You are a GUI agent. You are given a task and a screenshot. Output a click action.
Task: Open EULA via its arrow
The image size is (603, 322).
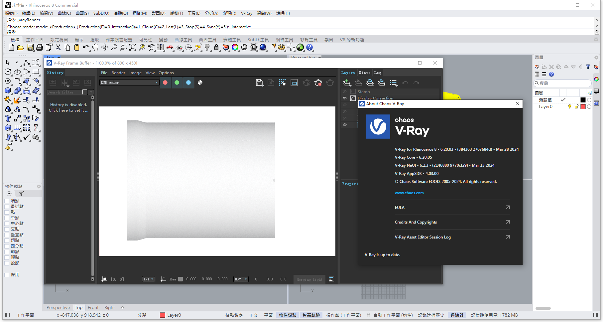[x=508, y=207]
